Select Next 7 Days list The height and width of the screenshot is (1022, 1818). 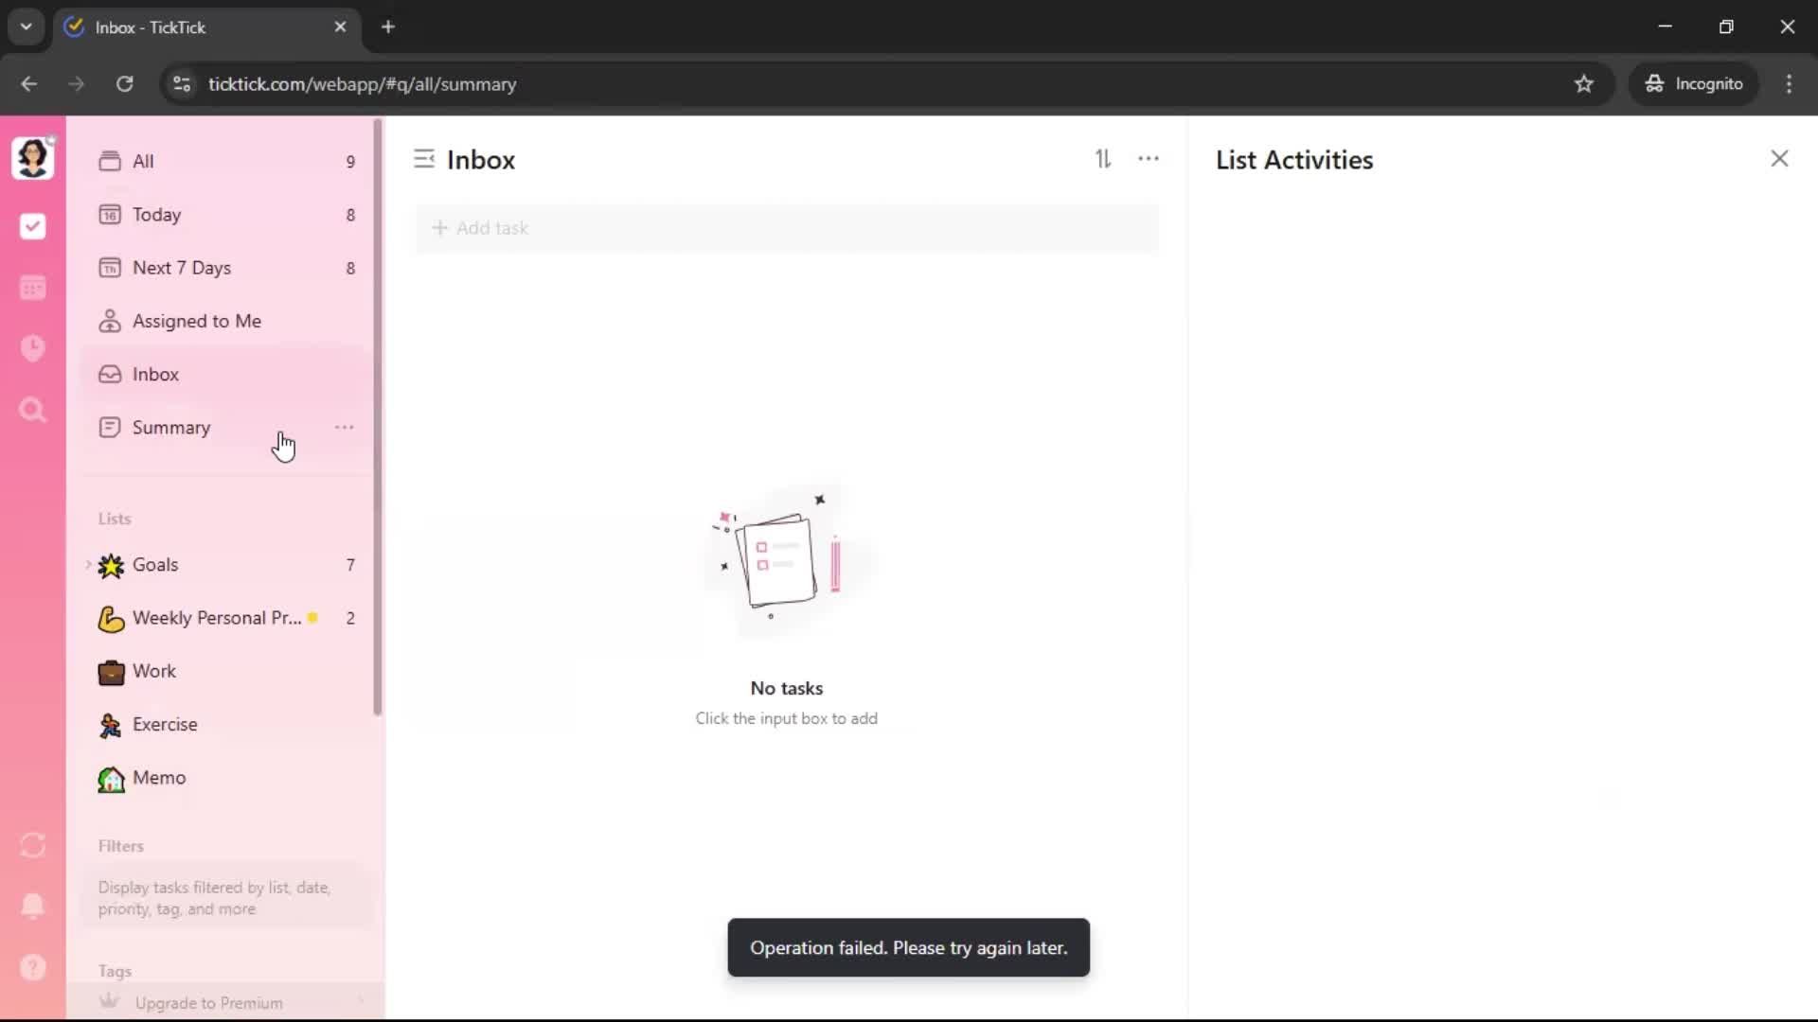tap(181, 268)
